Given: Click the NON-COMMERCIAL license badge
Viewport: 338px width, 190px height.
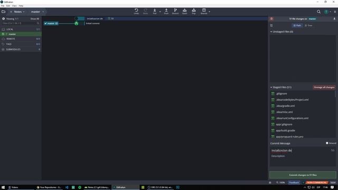Looking at the screenshot, I should tap(316, 183).
